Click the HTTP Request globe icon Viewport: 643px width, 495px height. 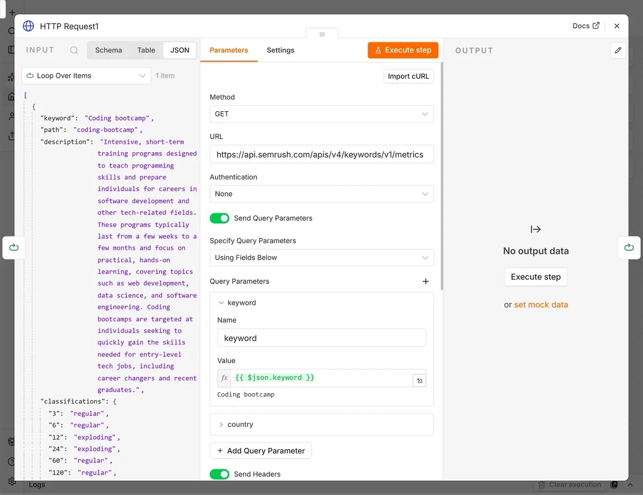[28, 26]
